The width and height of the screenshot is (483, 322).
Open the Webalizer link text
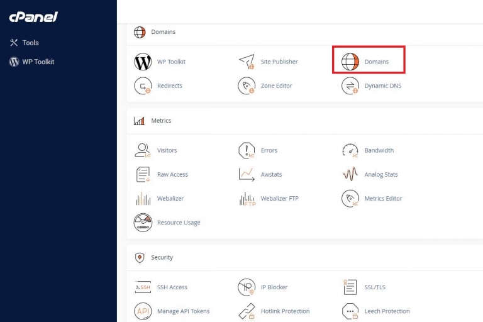(170, 199)
